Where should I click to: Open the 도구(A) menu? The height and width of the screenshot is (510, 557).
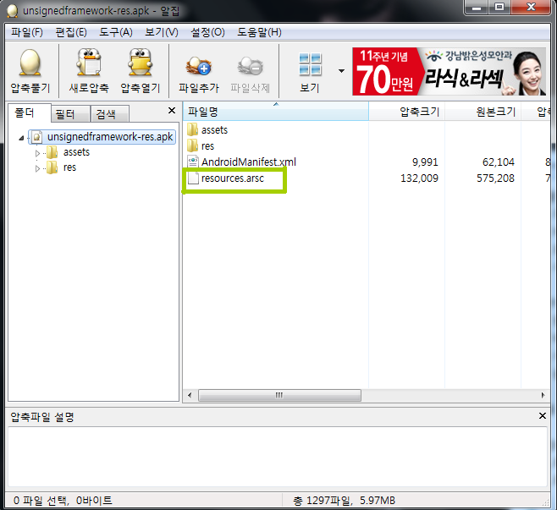pyautogui.click(x=116, y=32)
